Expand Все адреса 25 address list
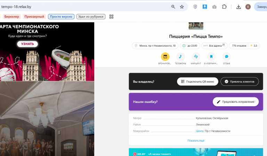The width and height of the screenshot is (267, 156). click(215, 46)
